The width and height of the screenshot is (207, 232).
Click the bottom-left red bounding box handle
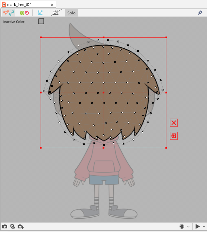point(41,148)
